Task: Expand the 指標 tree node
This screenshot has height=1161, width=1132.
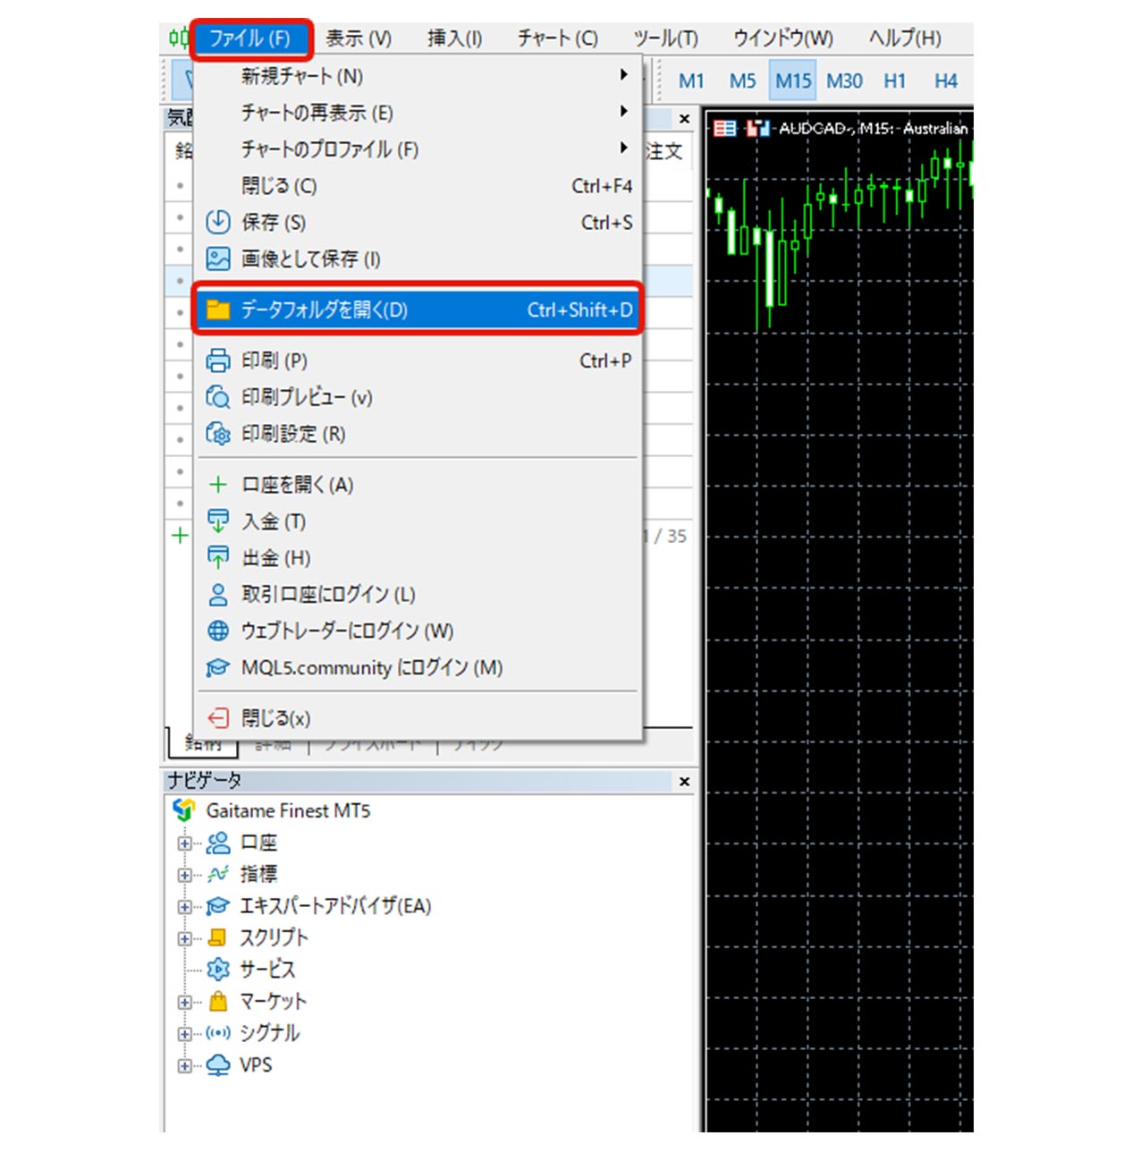Action: [x=184, y=875]
